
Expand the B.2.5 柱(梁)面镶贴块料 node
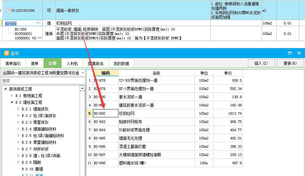tap(18, 136)
